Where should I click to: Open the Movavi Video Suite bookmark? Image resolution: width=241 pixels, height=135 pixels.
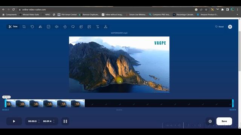(x=29, y=15)
